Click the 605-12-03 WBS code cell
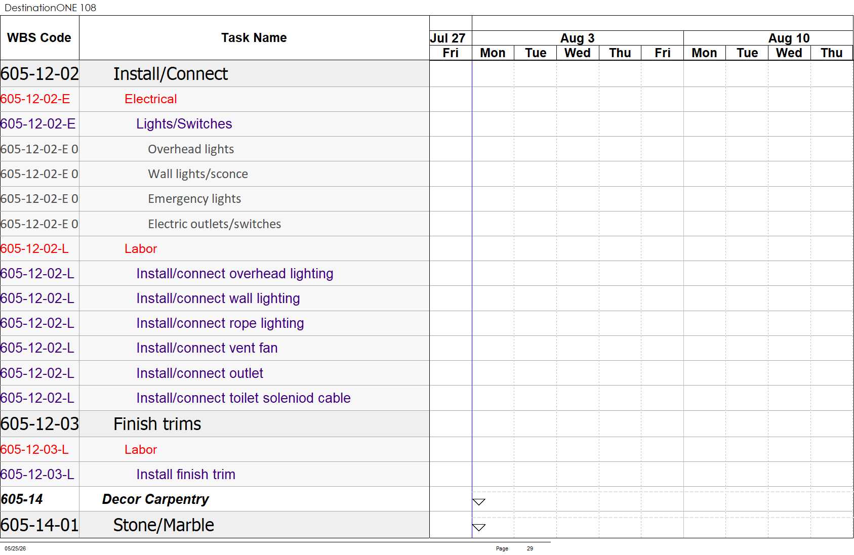Screen dimensions: 854x555 pyautogui.click(x=39, y=424)
